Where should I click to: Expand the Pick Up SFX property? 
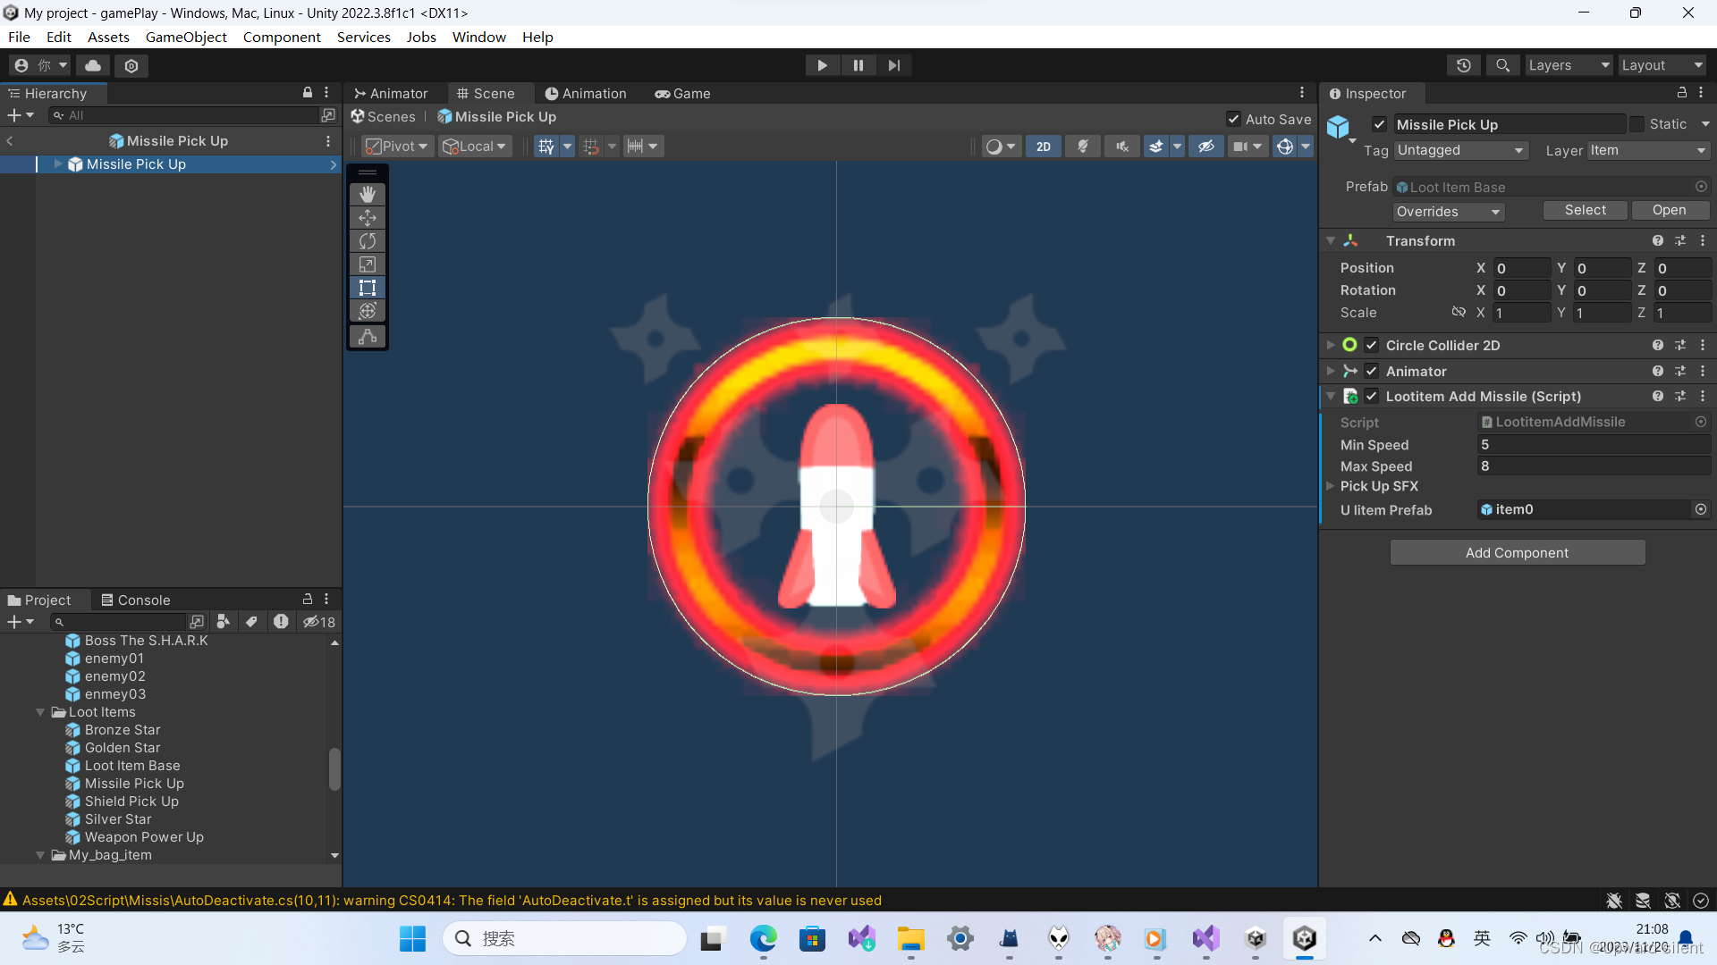click(1332, 486)
